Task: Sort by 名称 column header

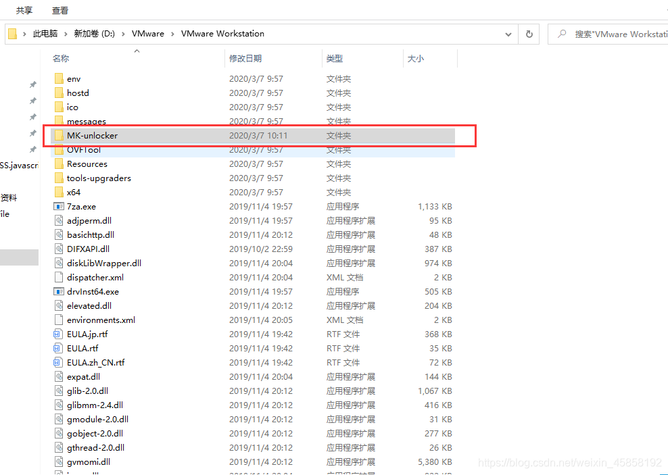Action: [60, 59]
